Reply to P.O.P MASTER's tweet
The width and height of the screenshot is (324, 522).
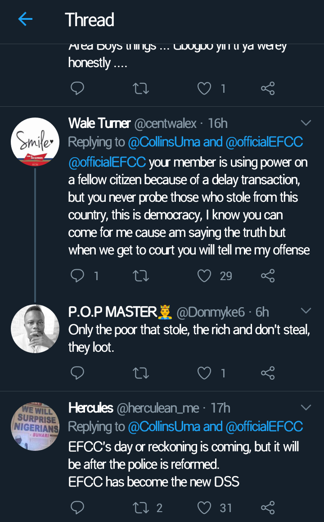[77, 372]
